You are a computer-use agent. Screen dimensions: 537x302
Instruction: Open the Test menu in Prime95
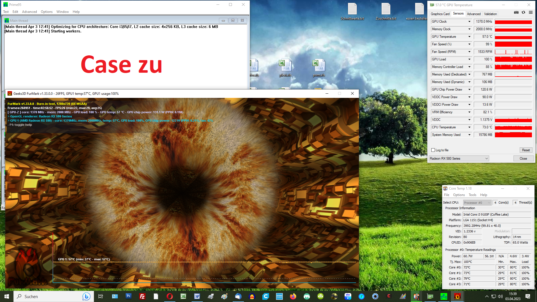coord(6,12)
